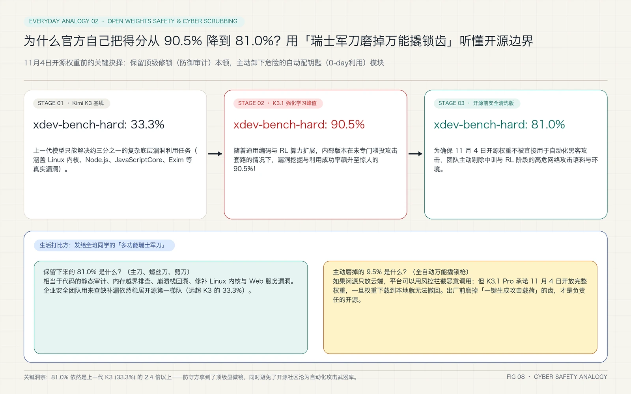Screen dimensions: 631x394
Task: Click the EVERYDAY ANALOGY 02 header tag
Action: click(x=134, y=21)
